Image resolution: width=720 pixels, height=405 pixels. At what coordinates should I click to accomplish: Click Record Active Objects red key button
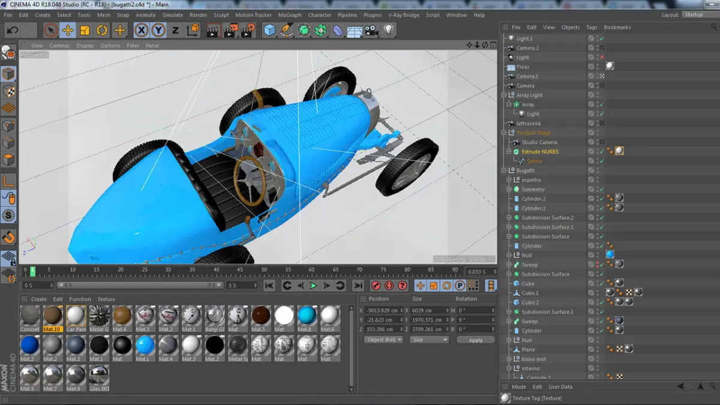(376, 286)
